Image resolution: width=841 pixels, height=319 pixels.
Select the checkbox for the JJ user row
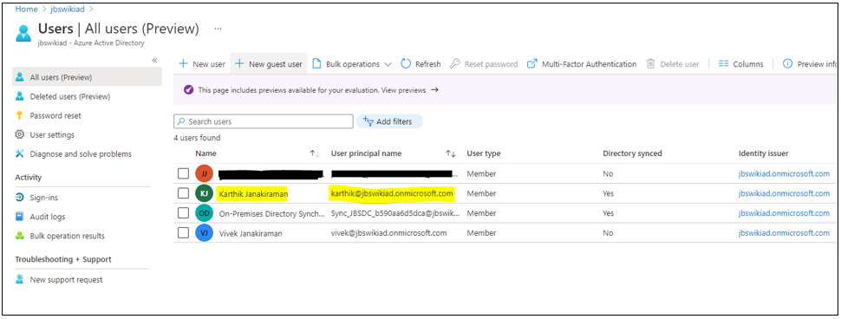click(x=184, y=173)
